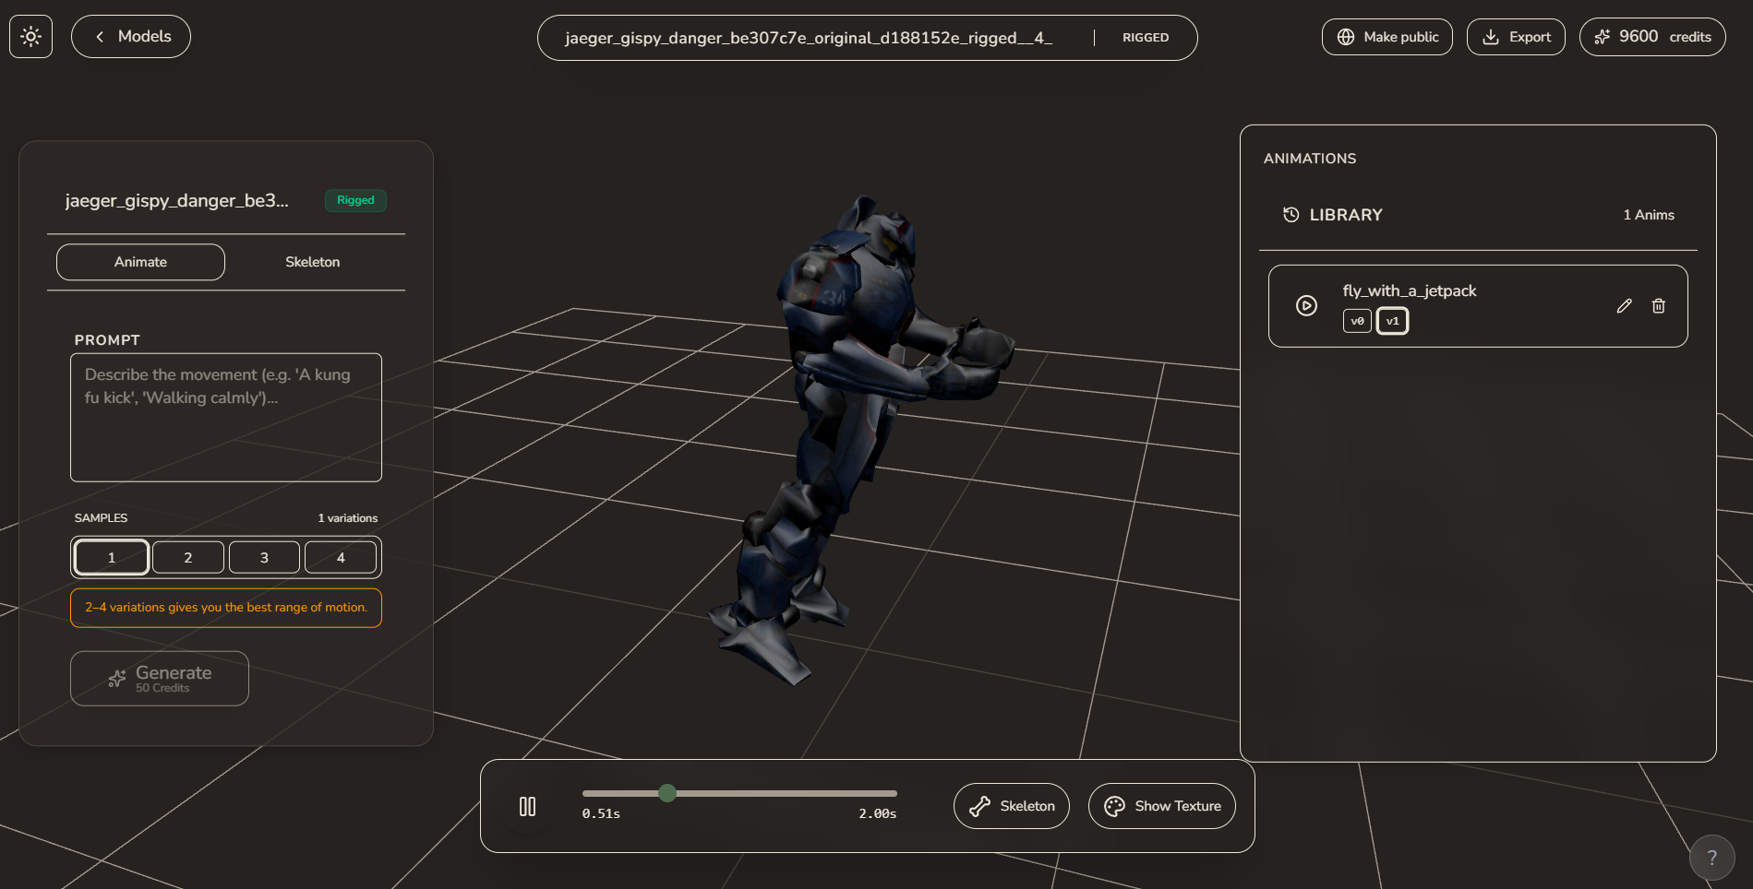
Task: Toggle Show Texture
Action: pyautogui.click(x=1162, y=806)
